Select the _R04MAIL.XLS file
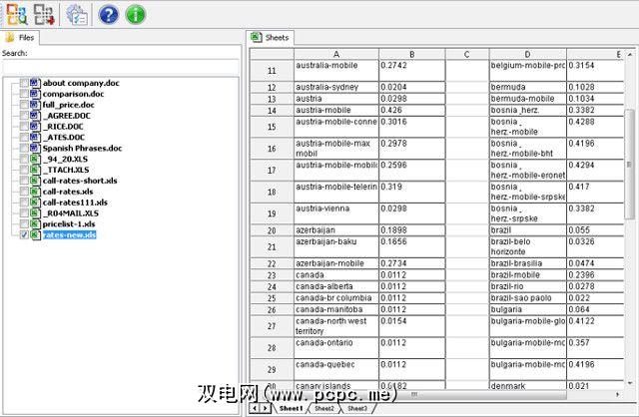 point(71,213)
